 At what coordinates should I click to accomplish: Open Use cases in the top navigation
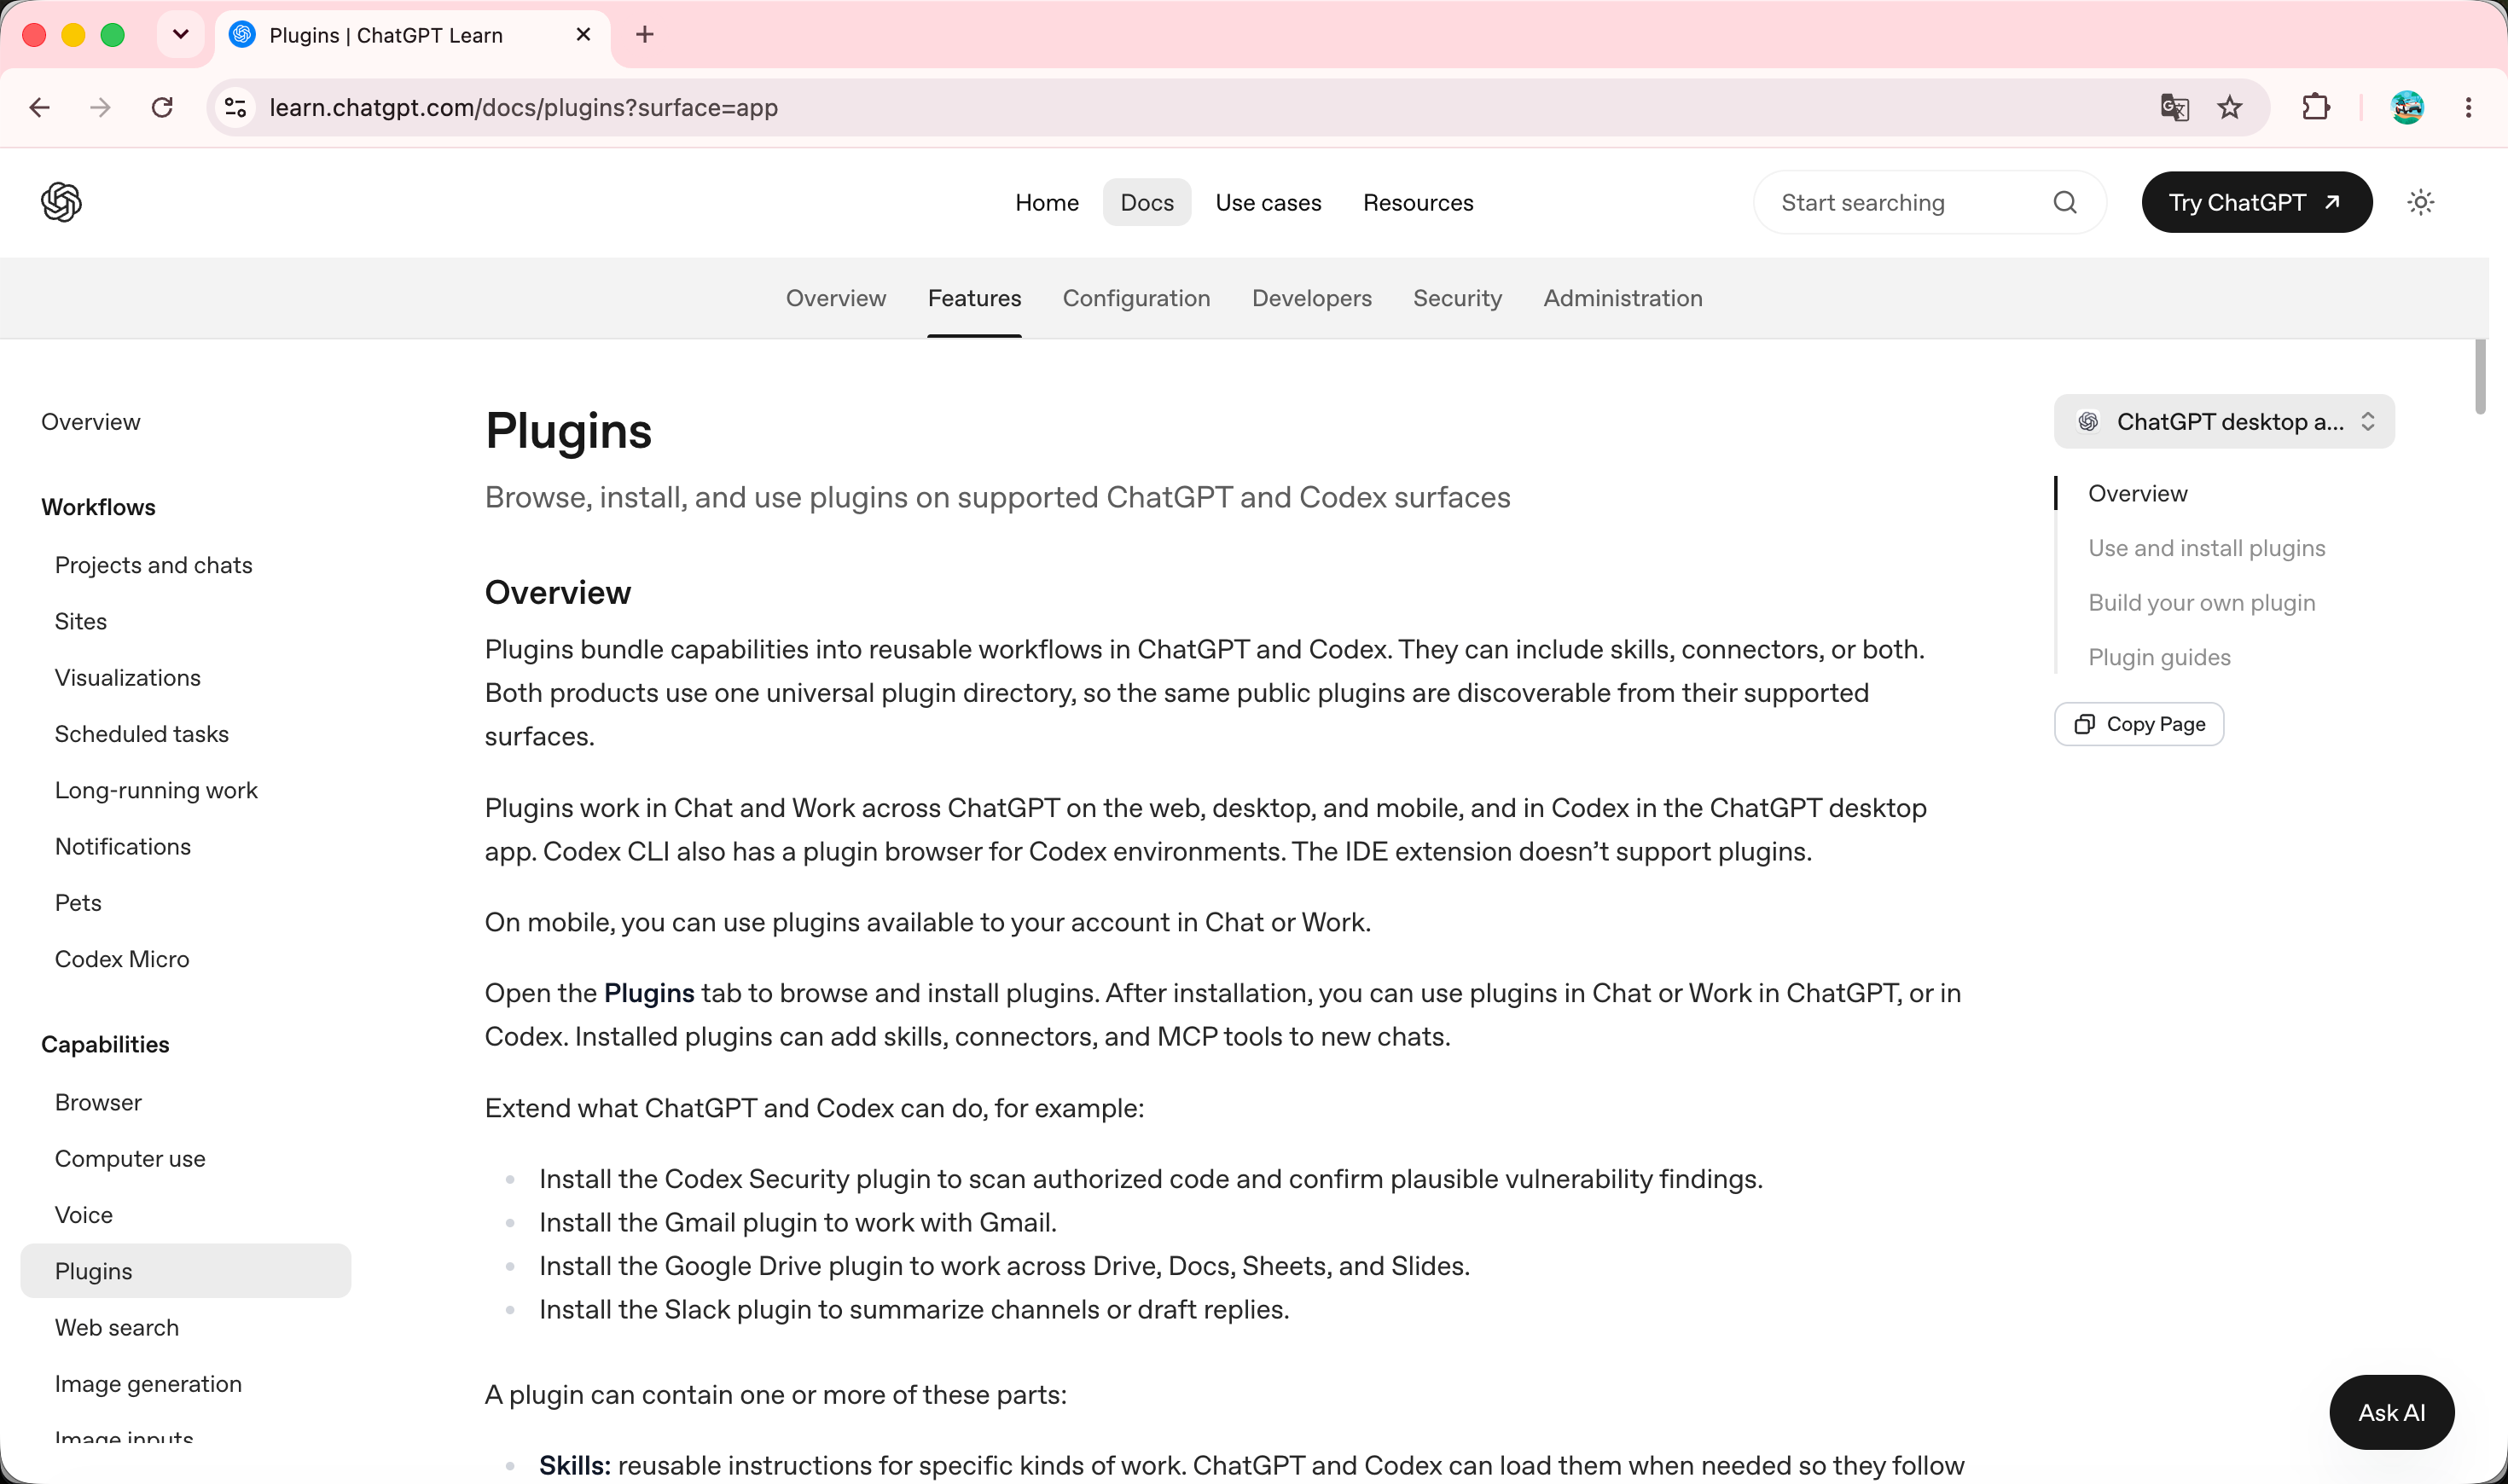(1268, 202)
